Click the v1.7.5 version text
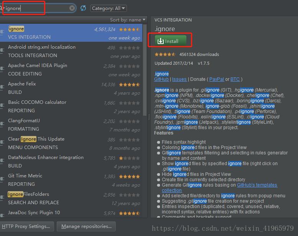The image size is (298, 236). (204, 63)
